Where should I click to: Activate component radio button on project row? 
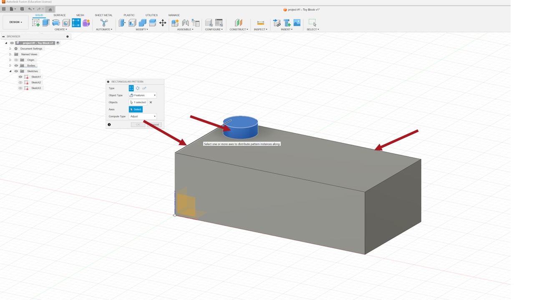(58, 43)
